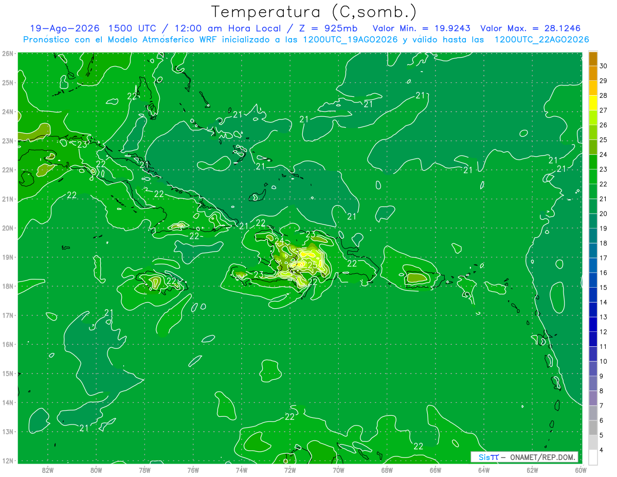Click the latitude axis label "18N"
The width and height of the screenshot is (617, 477).
(7, 286)
